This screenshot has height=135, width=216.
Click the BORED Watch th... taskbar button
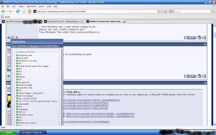point(33,133)
